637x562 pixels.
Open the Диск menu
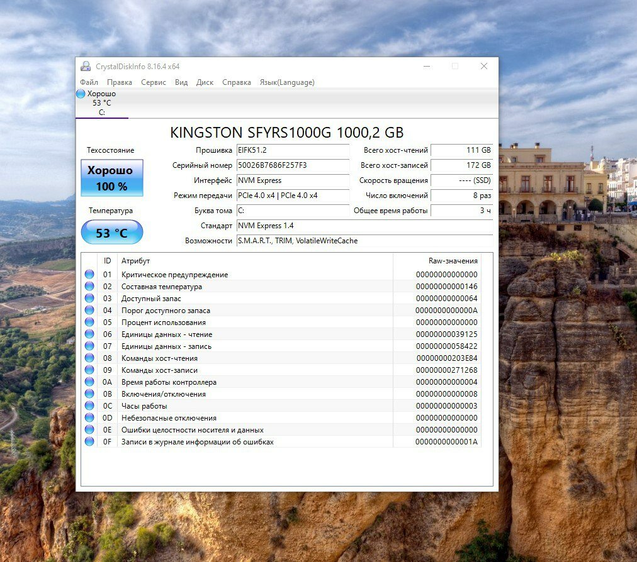[205, 82]
